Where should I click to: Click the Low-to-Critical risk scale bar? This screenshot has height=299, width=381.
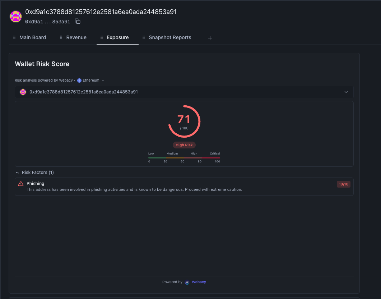coord(184,157)
